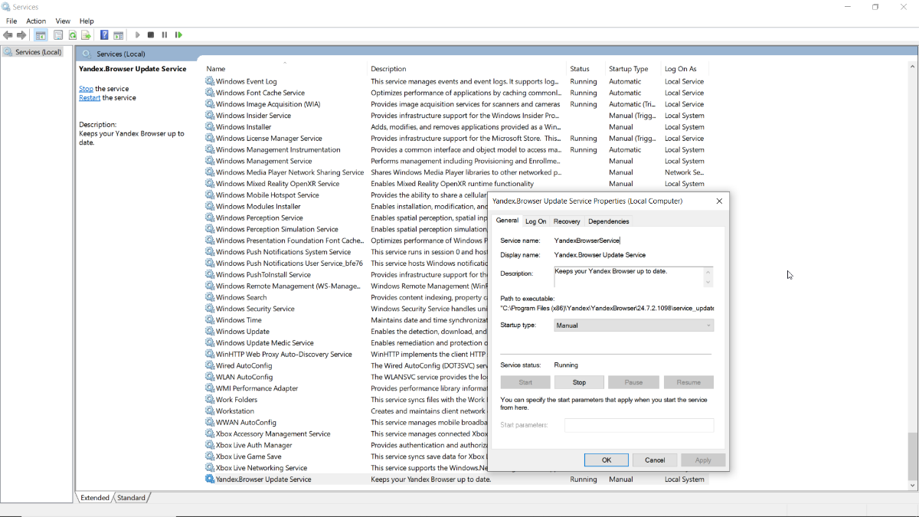The image size is (919, 517).
Task: Click the services list vertical scrollbar thumb
Action: (x=912, y=455)
